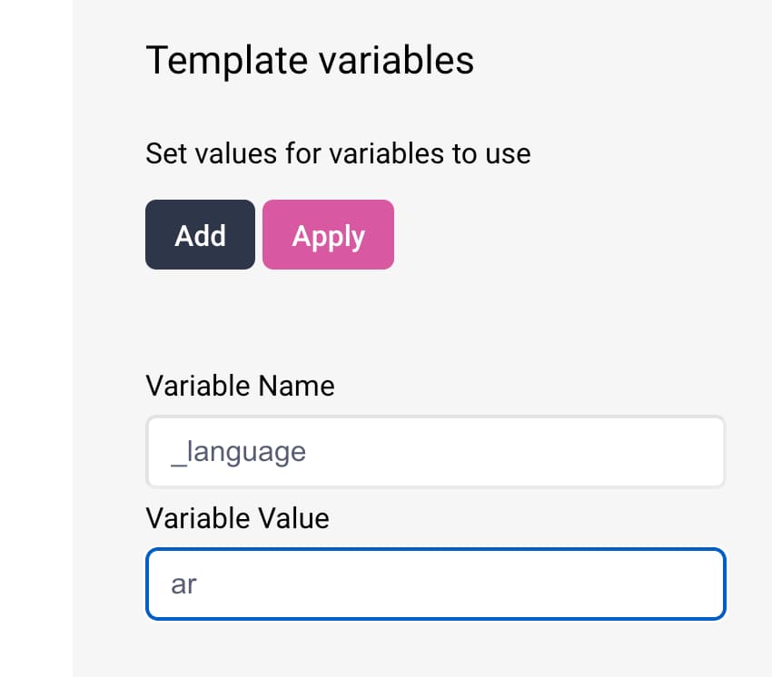Click the 'Set values for variables' text
The image size is (772, 677).
pos(338,153)
